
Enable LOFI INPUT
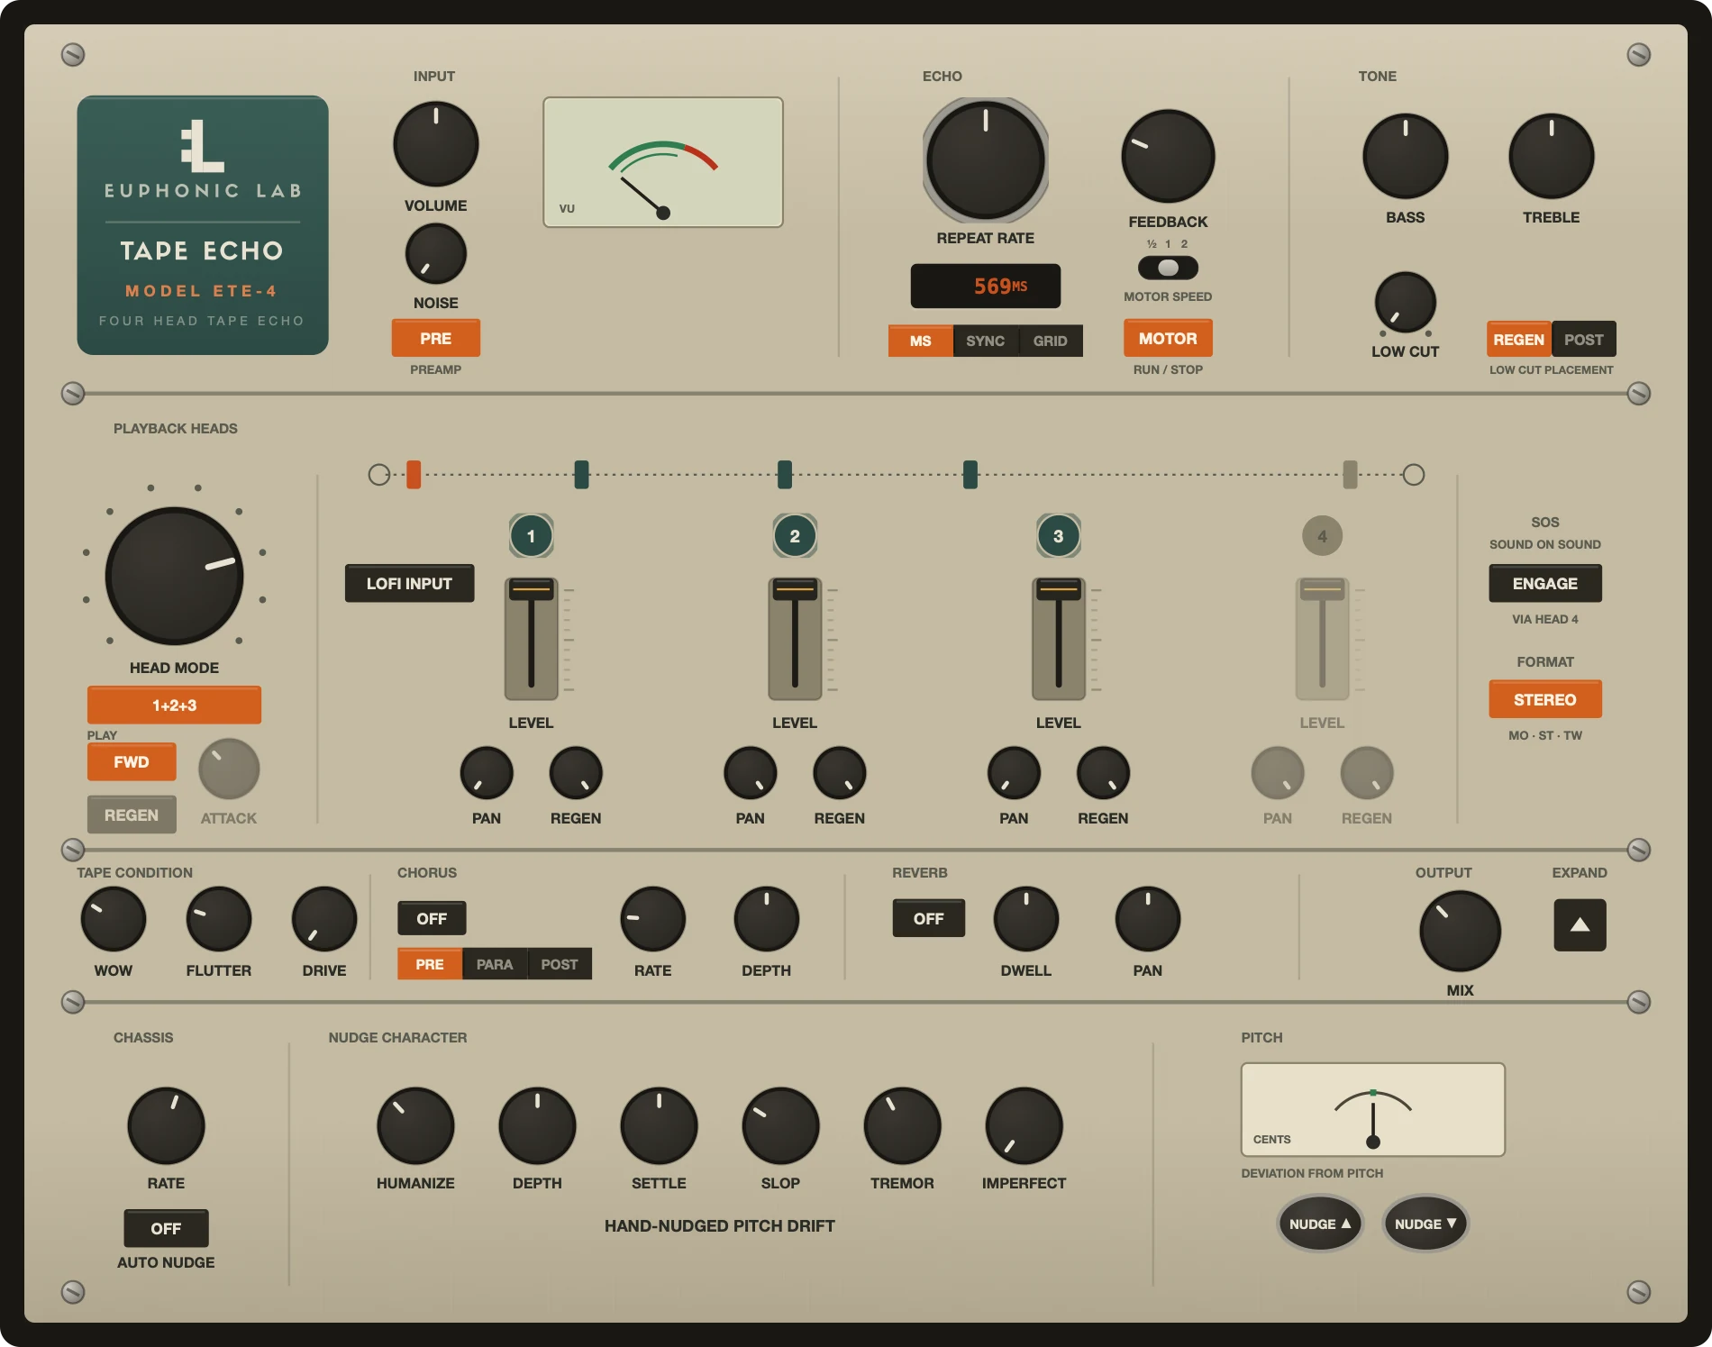coord(409,583)
